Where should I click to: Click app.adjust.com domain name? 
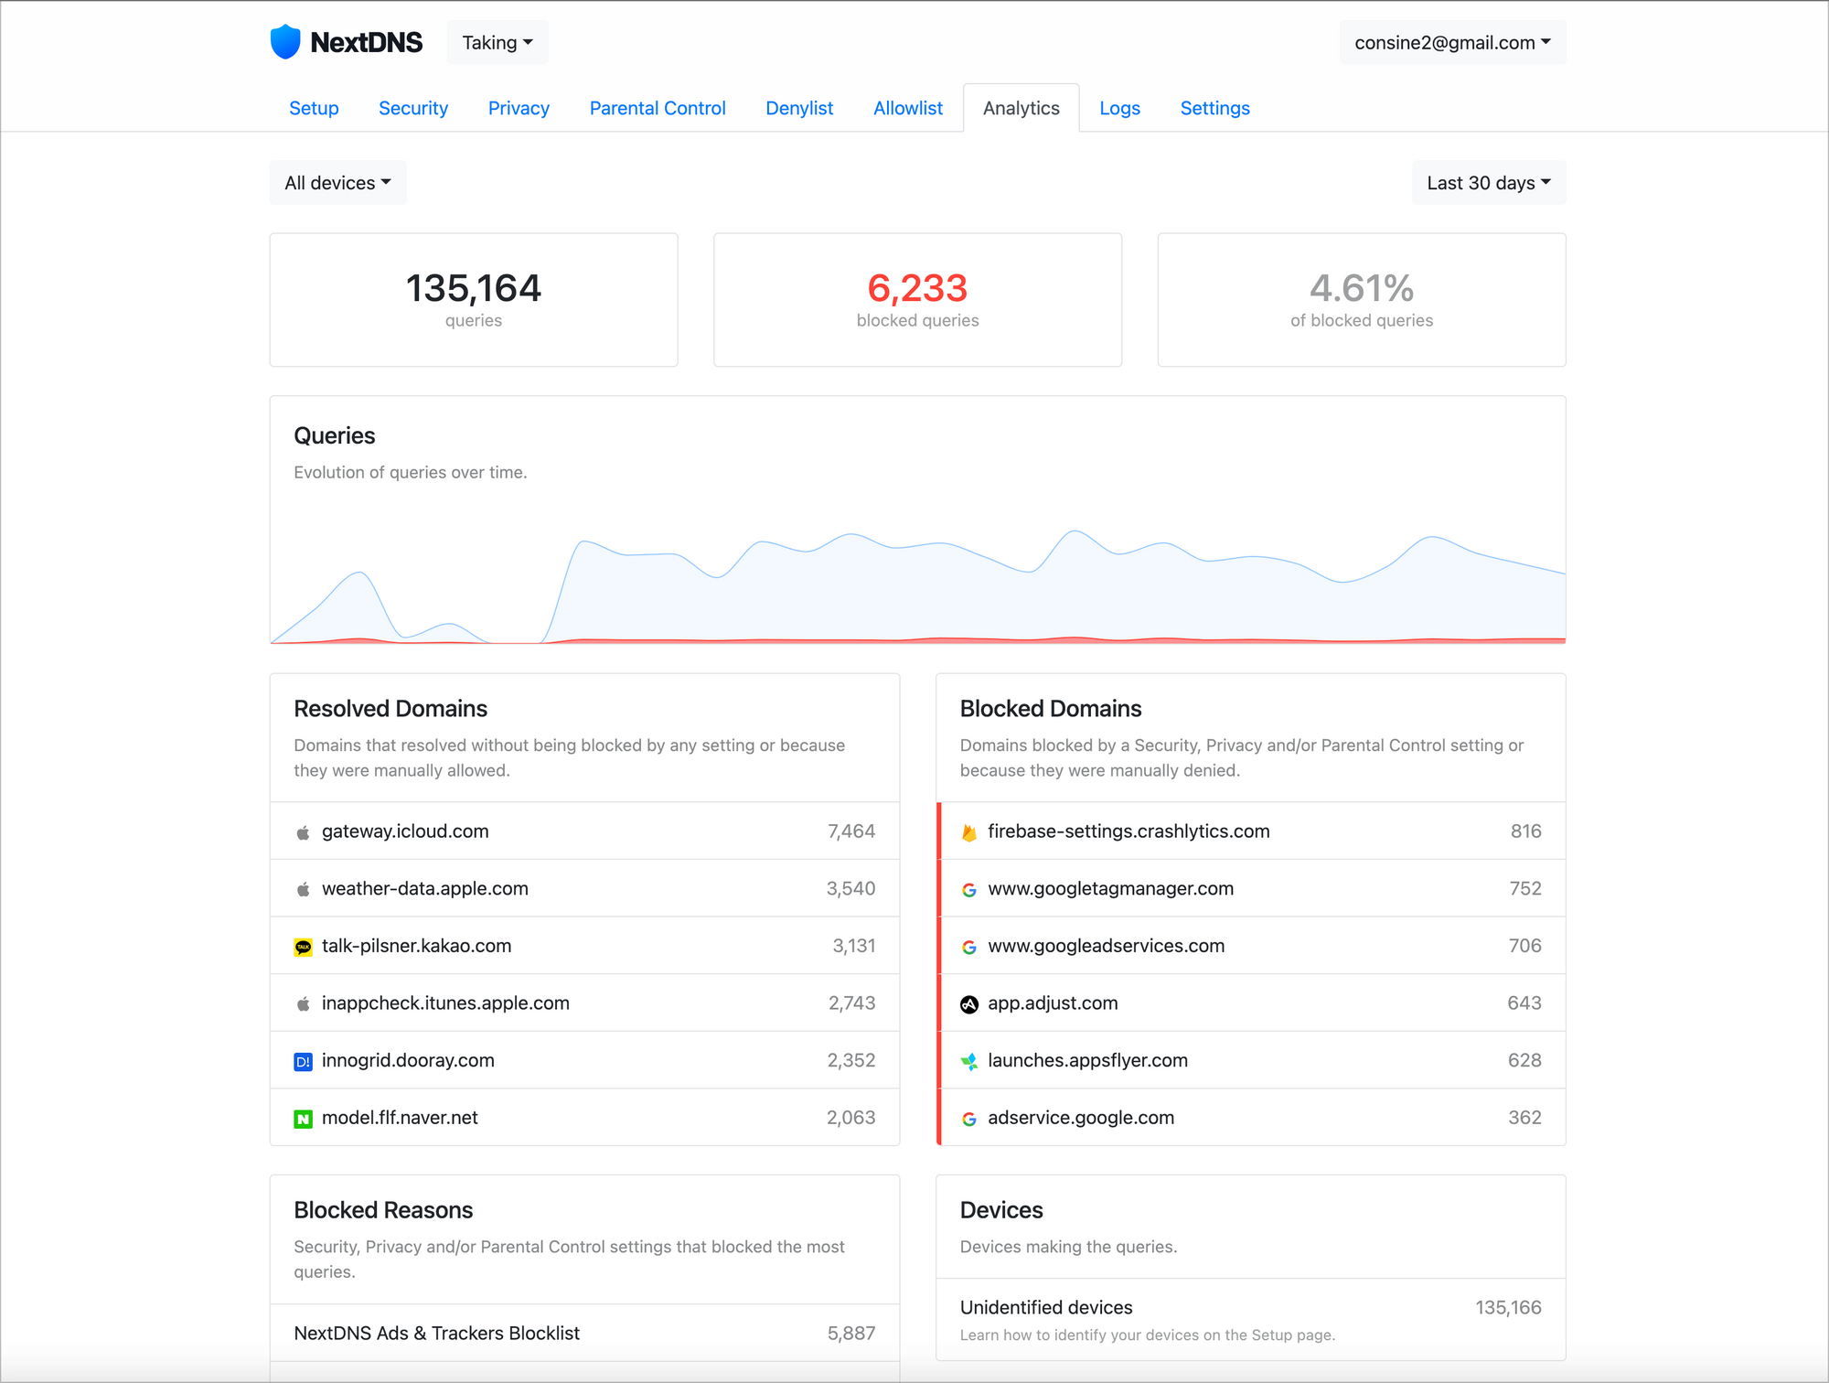1053,1003
